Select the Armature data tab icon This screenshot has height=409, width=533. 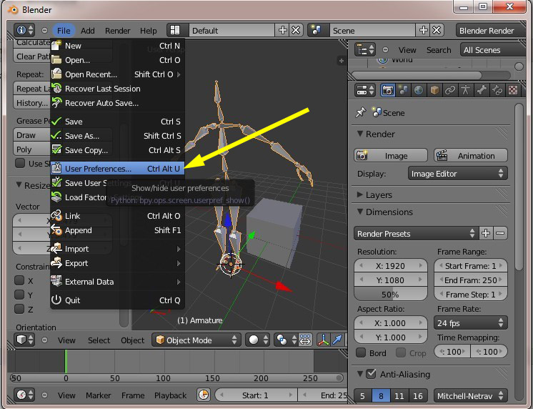pyautogui.click(x=465, y=90)
